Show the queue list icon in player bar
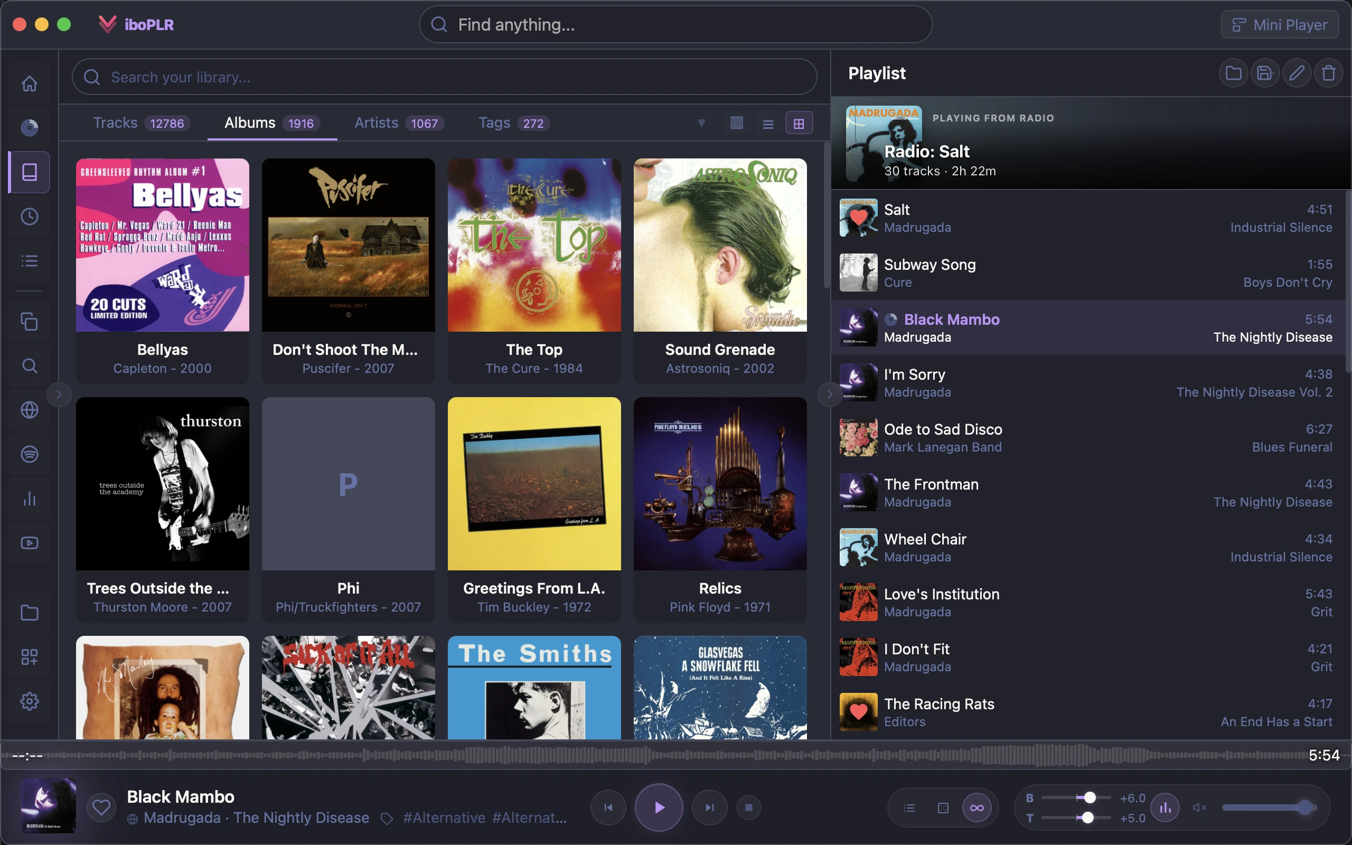Screen dimensions: 1352x845 pyautogui.click(x=909, y=808)
